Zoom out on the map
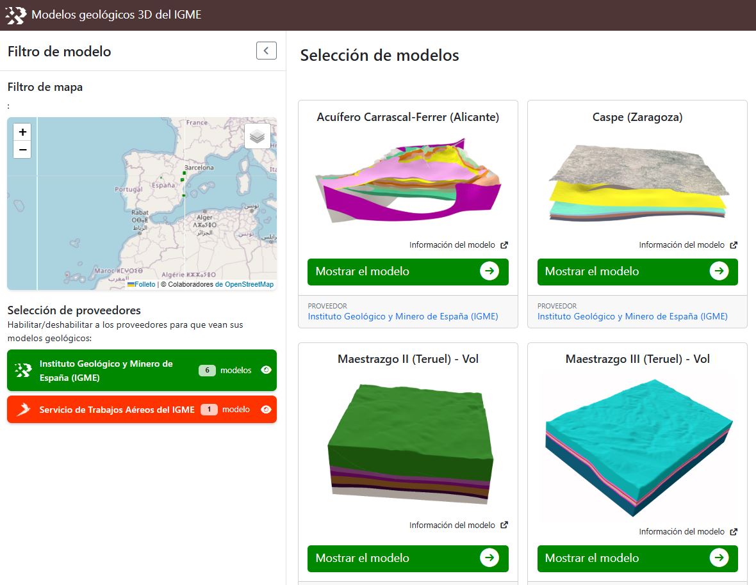The image size is (756, 585). 22,150
